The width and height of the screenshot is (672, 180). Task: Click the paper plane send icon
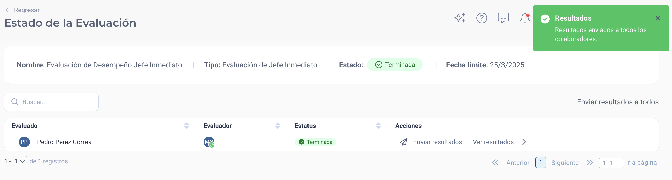(x=403, y=142)
